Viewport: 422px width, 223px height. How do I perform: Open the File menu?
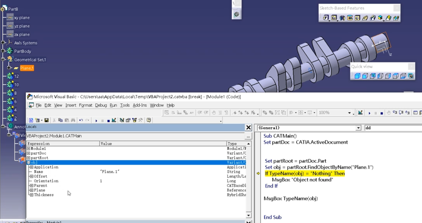point(38,105)
